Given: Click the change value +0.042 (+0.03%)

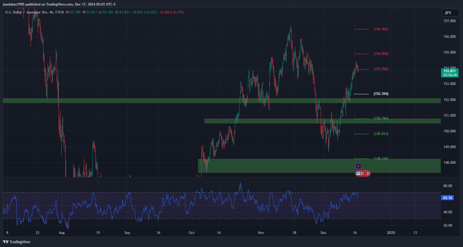Looking at the screenshot, I should [x=144, y=12].
